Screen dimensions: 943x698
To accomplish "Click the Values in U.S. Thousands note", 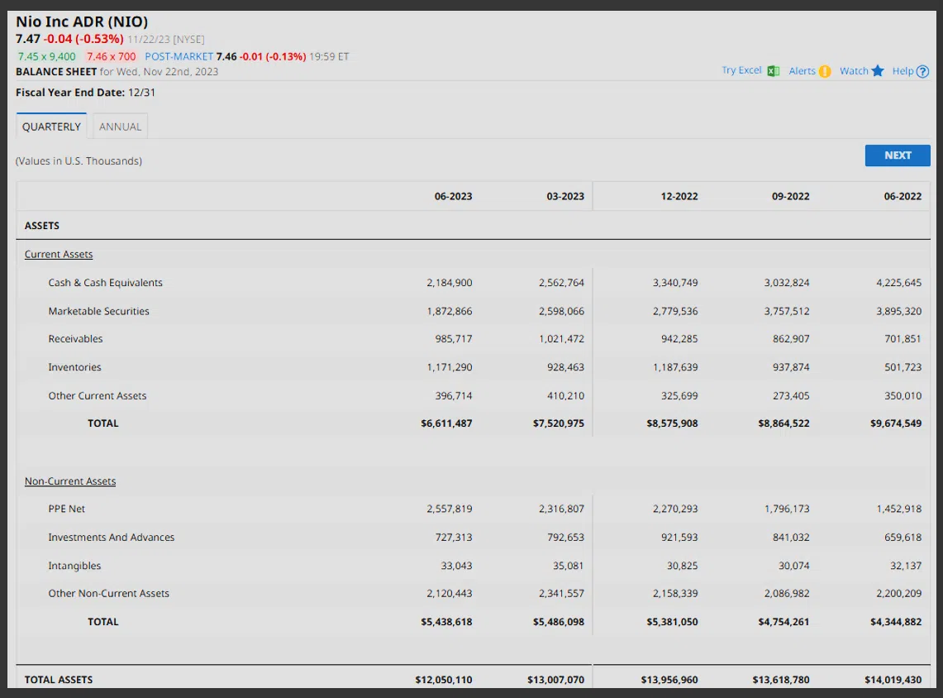I will tap(79, 160).
